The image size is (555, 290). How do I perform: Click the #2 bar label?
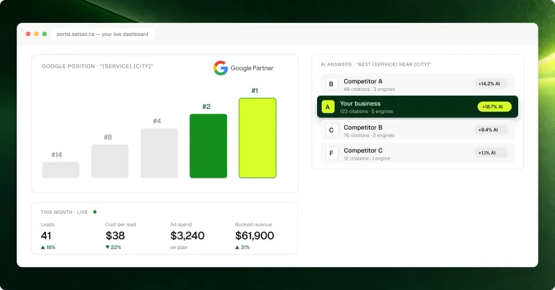pyautogui.click(x=206, y=107)
